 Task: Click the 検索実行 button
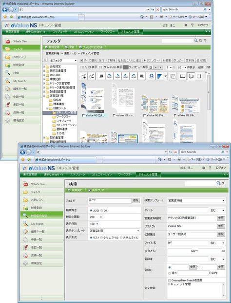tap(76, 190)
